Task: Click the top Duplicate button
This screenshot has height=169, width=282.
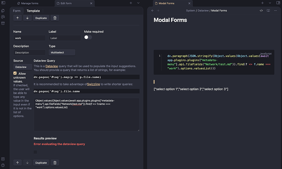Action: click(x=41, y=18)
